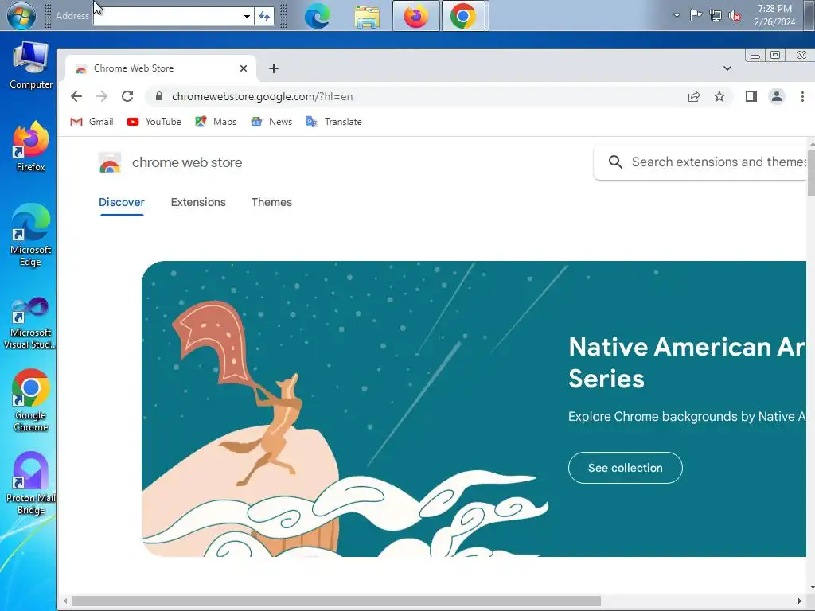Minimize the Chrome window

coord(755,56)
